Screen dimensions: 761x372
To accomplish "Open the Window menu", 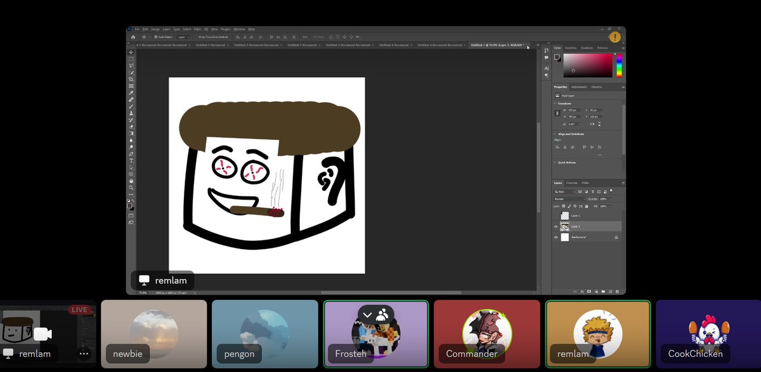I will [x=239, y=29].
